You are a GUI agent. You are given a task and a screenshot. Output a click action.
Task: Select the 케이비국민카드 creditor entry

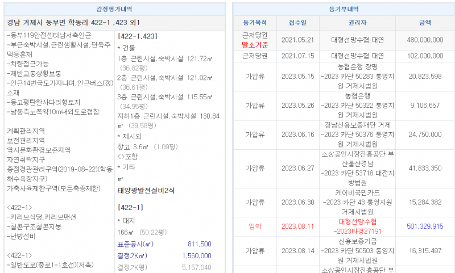(x=357, y=192)
